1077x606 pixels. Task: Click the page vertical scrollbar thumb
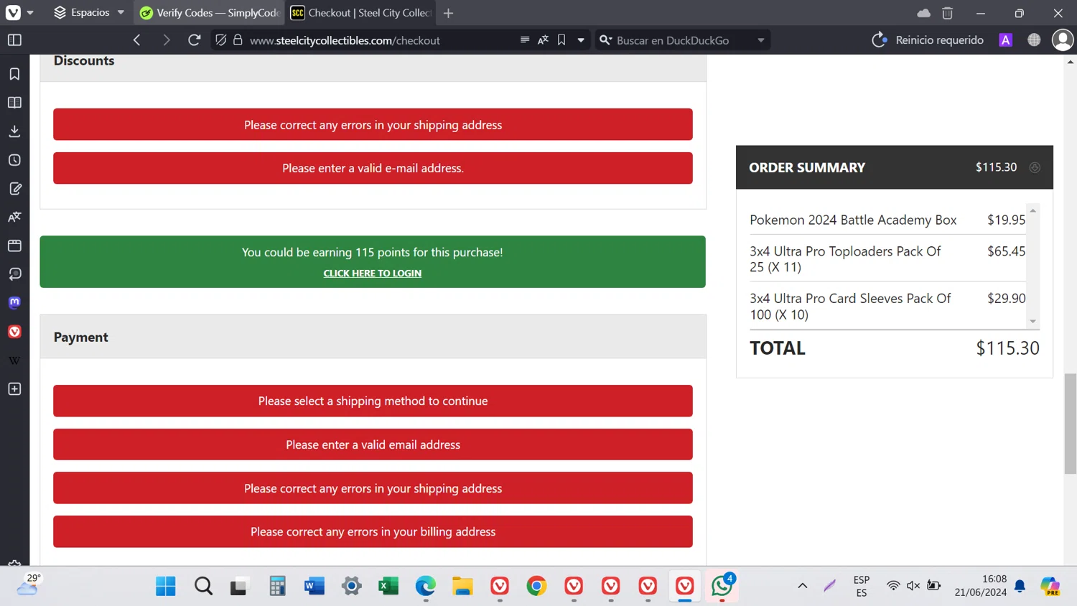(x=1071, y=424)
